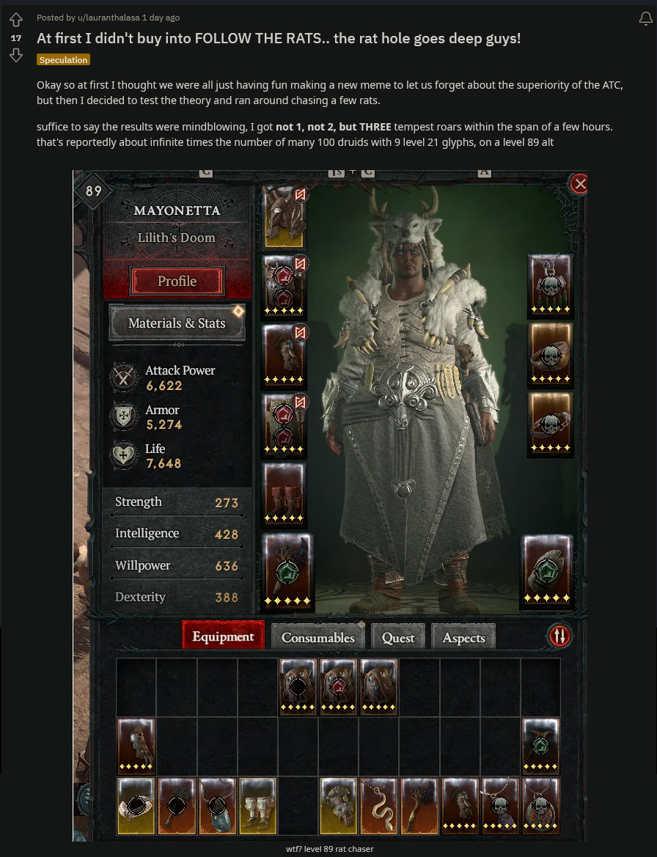Click the ring item in bottom-left inventory
The width and height of the screenshot is (657, 857).
(136, 806)
